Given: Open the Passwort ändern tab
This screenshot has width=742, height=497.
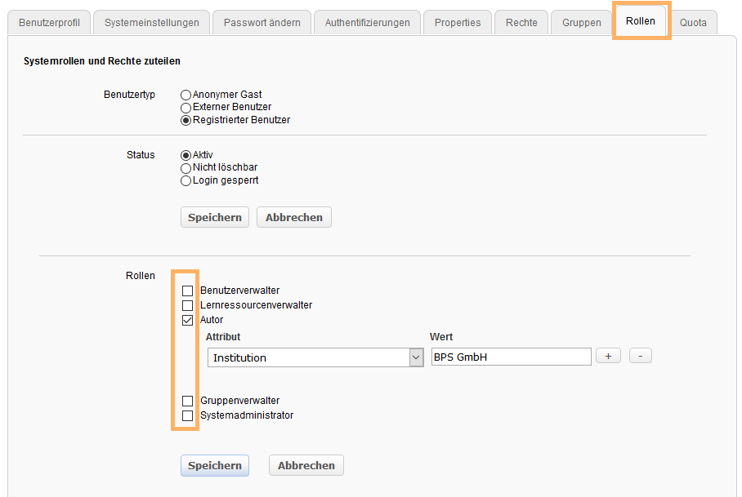Looking at the screenshot, I should 261,23.
